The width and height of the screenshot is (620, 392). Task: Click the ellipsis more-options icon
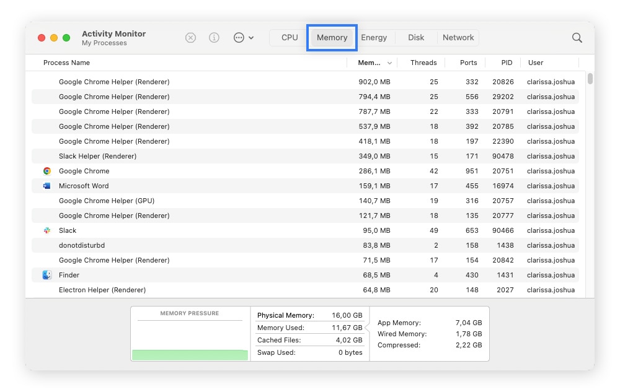[239, 38]
